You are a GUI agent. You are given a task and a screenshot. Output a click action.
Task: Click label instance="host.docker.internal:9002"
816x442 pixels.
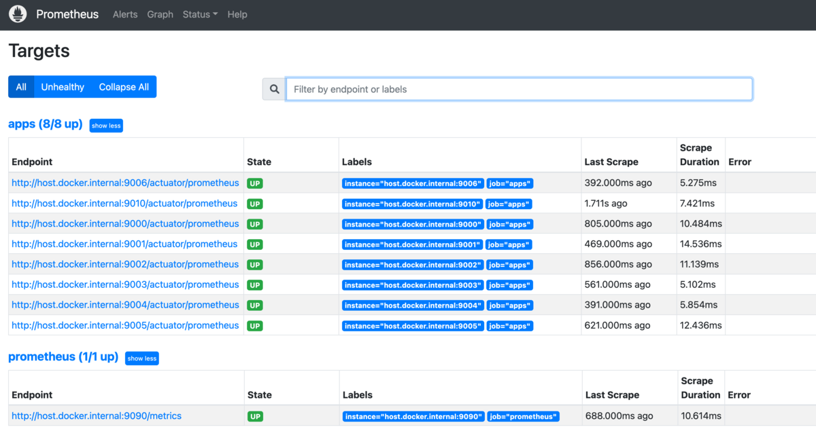click(x=413, y=265)
